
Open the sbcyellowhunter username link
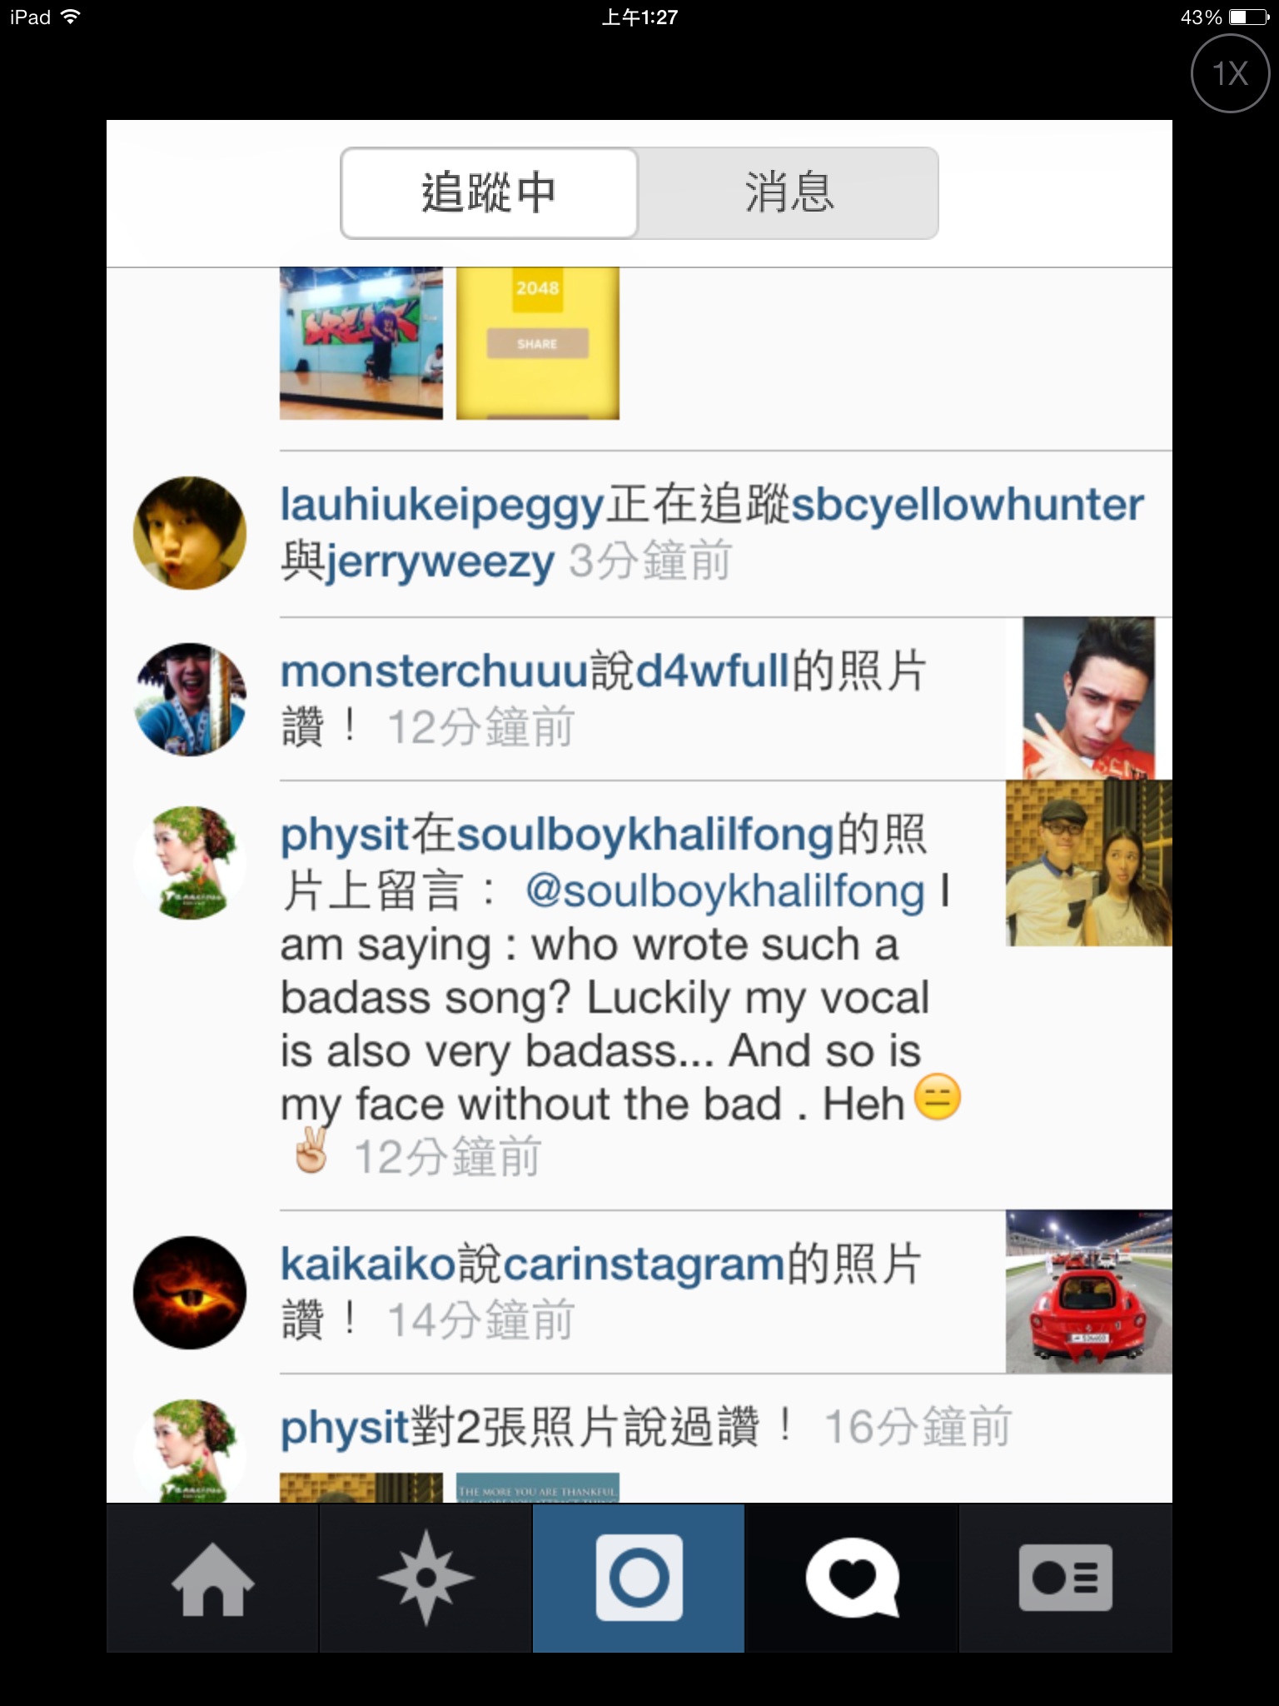pos(967,505)
